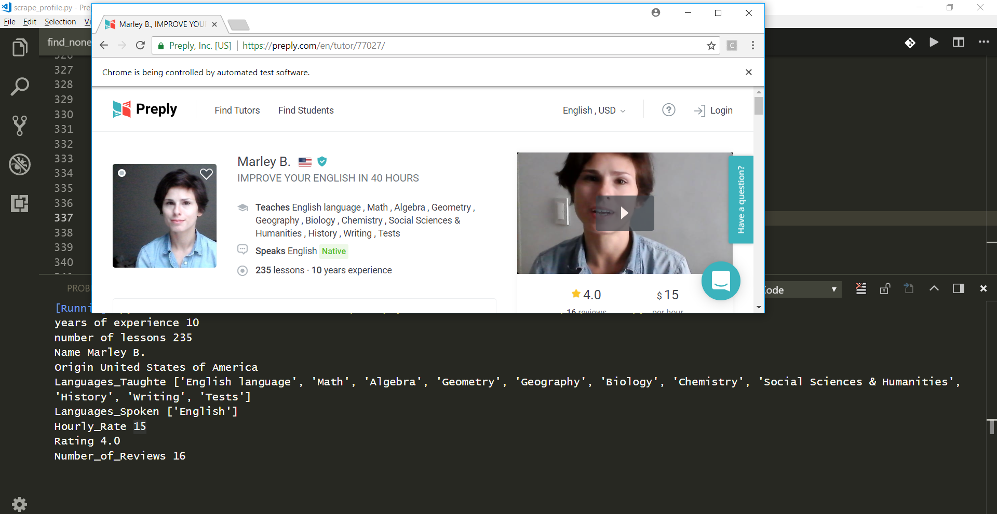
Task: Go back in the Chrome window
Action: click(104, 46)
